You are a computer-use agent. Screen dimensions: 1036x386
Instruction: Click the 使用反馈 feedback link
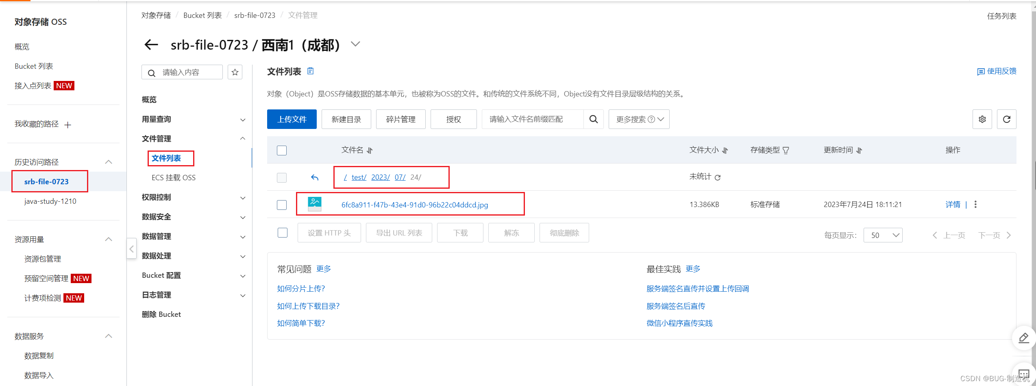click(x=997, y=72)
